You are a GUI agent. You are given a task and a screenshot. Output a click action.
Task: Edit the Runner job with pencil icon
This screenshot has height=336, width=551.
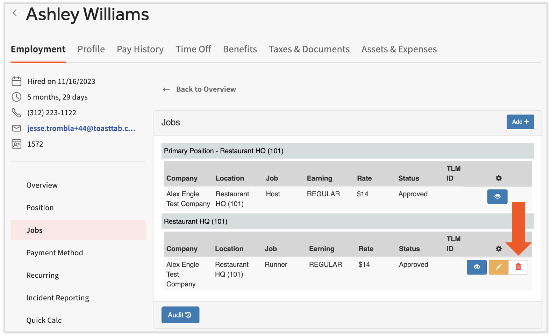498,267
